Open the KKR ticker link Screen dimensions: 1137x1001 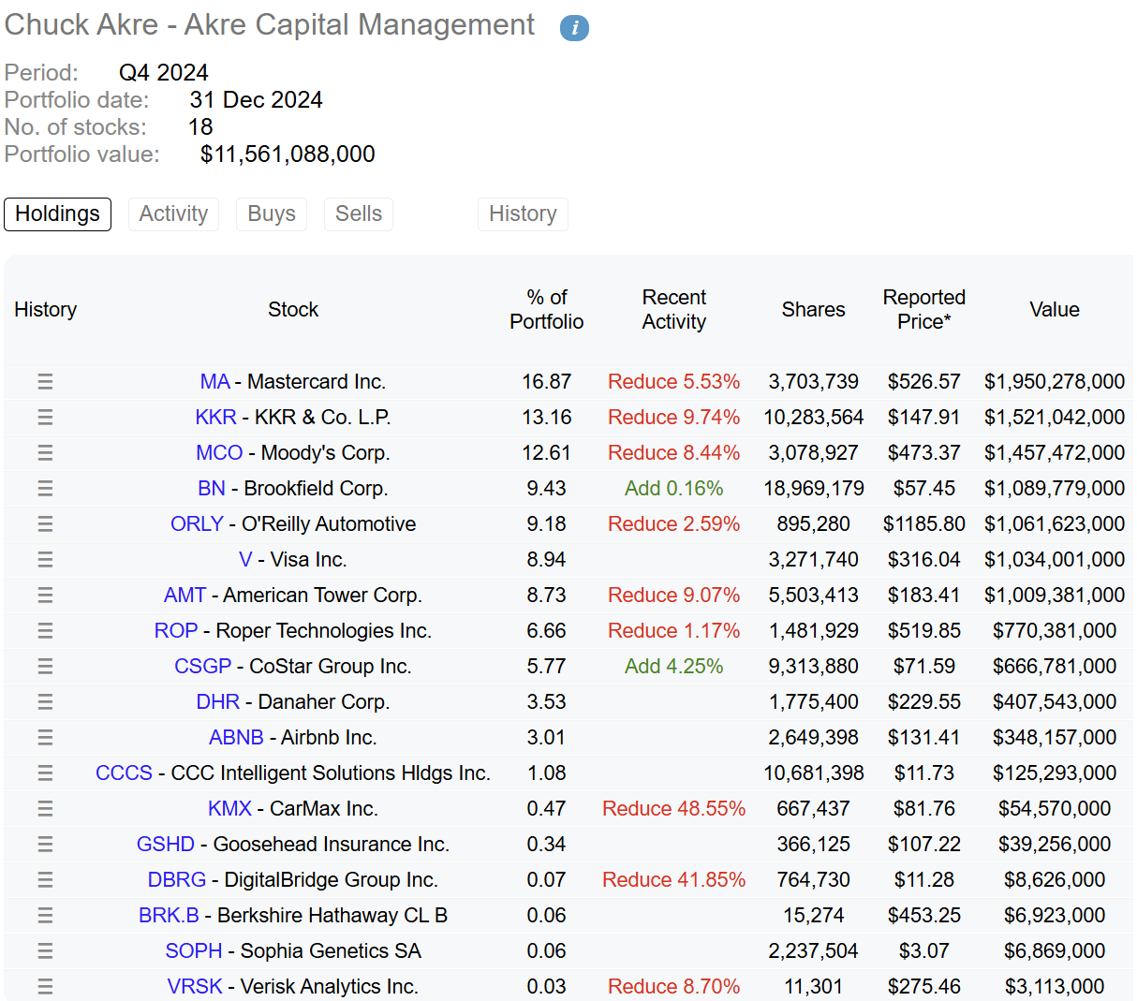[215, 417]
